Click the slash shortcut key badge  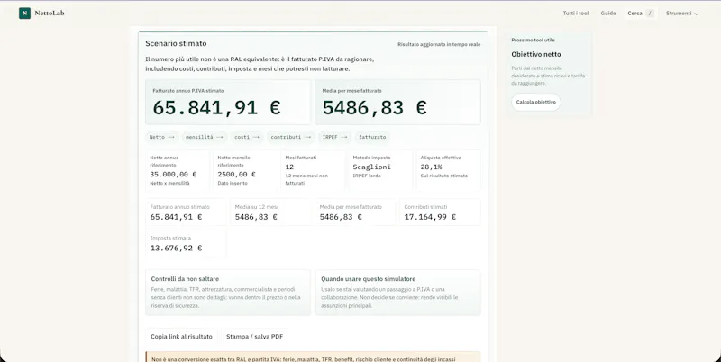point(650,14)
